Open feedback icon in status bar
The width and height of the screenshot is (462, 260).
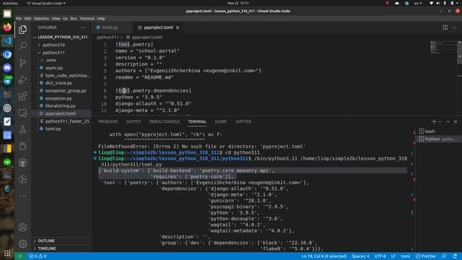click(445, 256)
